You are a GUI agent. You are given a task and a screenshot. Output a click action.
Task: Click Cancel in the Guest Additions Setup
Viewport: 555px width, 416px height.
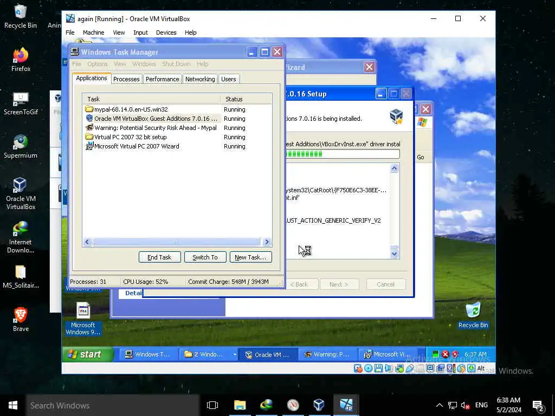point(385,284)
